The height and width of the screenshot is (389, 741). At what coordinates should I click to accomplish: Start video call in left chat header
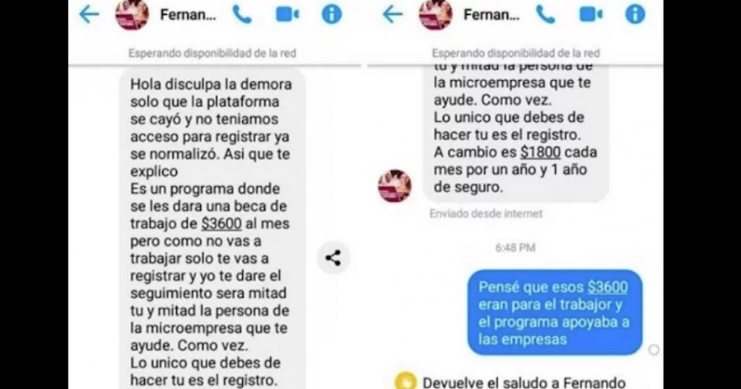tap(287, 15)
